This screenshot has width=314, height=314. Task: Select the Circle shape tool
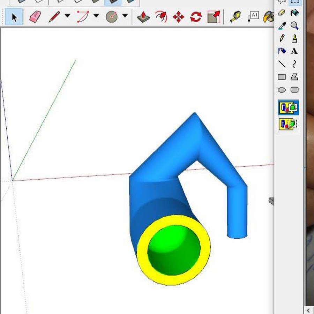(111, 16)
